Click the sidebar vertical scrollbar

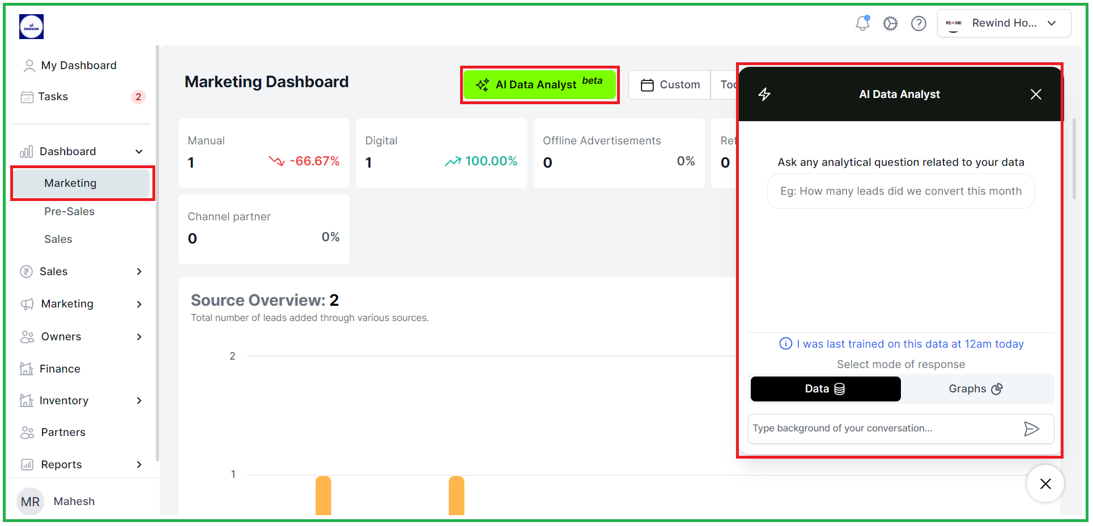[x=158, y=253]
